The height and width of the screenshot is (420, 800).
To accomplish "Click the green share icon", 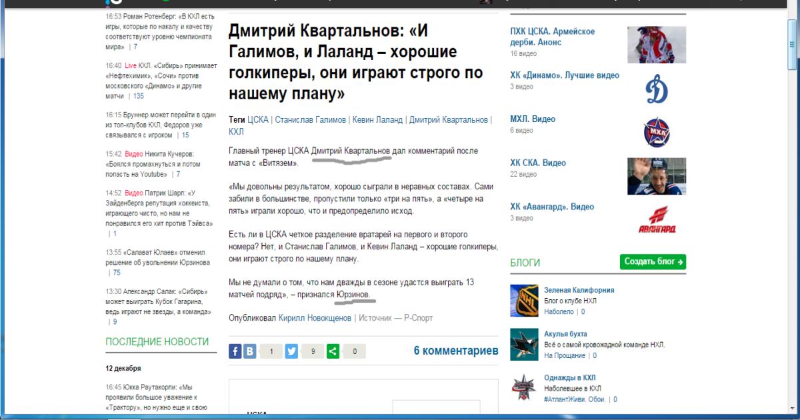I will coord(333,351).
